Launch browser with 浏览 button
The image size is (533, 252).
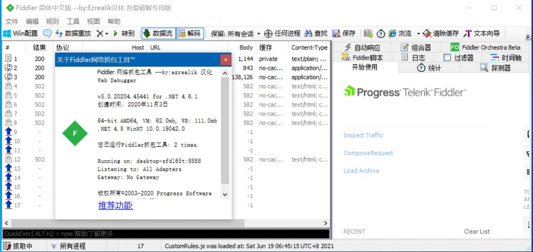[x=400, y=34]
